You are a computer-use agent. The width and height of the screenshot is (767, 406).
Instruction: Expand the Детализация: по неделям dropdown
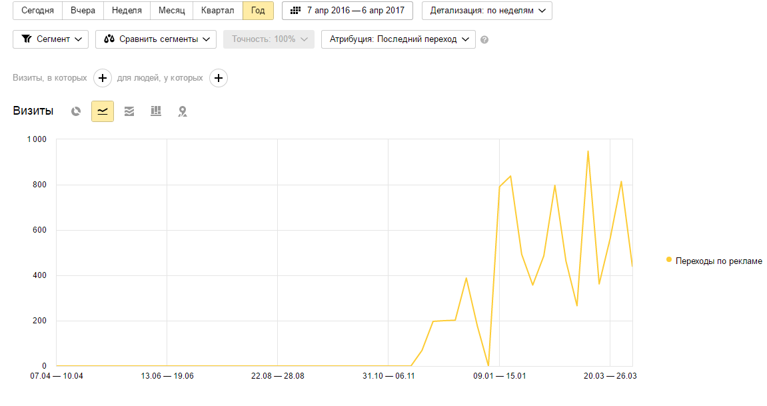pos(486,11)
